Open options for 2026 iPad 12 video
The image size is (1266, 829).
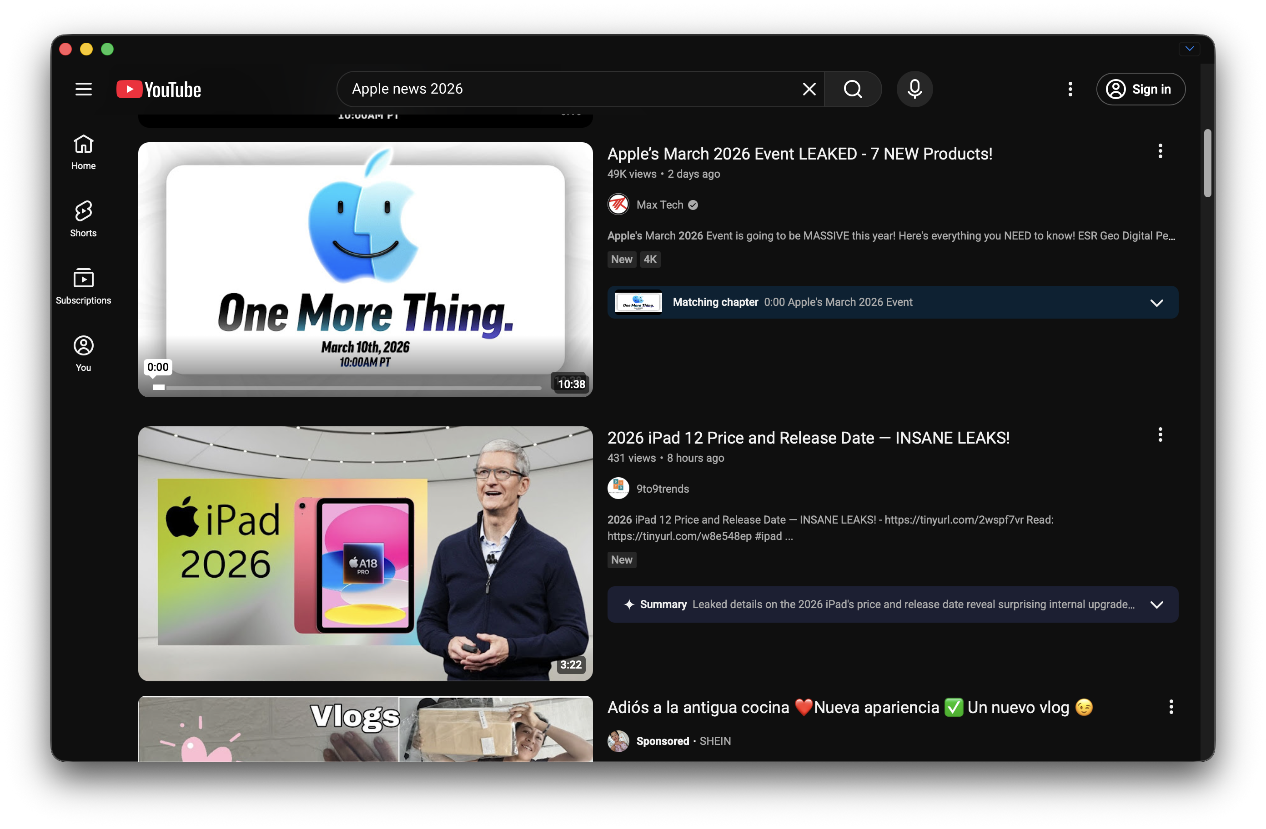click(x=1160, y=435)
